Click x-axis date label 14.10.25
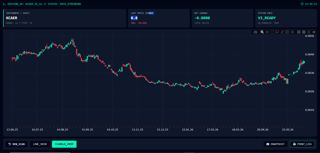This screenshot has height=153, width=320. [112, 130]
